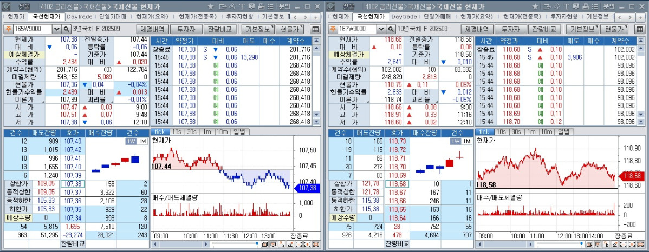Click bottom 잔량비교 under 3-year order book
649x252 pixels.
click(x=73, y=244)
